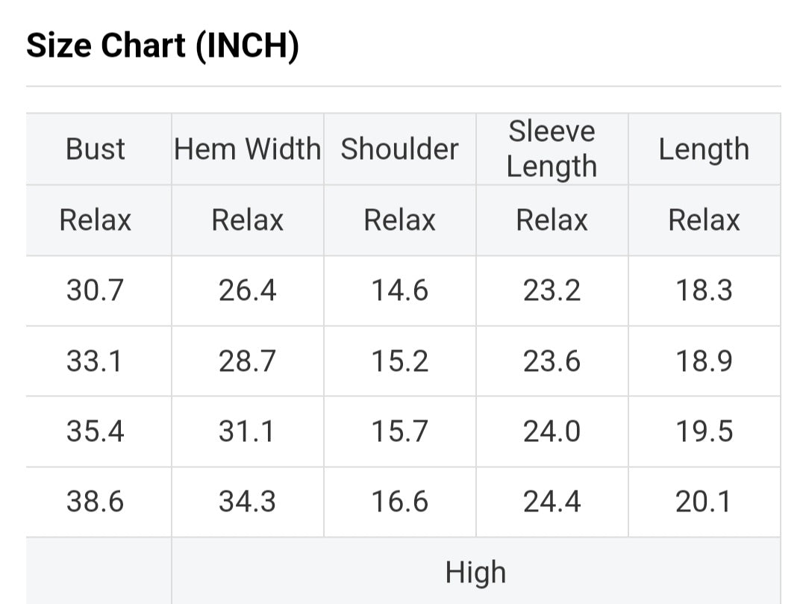Click the Length column header
This screenshot has height=604, width=806.
click(x=704, y=149)
